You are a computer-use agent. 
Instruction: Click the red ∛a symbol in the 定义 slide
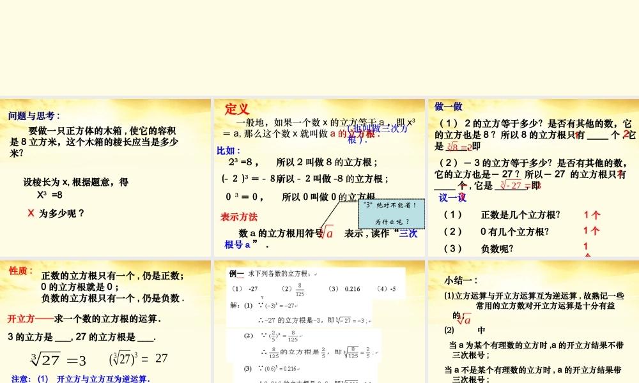click(327, 232)
